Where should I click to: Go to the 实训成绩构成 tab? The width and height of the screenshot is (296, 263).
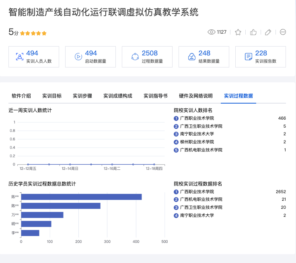tap(118, 96)
